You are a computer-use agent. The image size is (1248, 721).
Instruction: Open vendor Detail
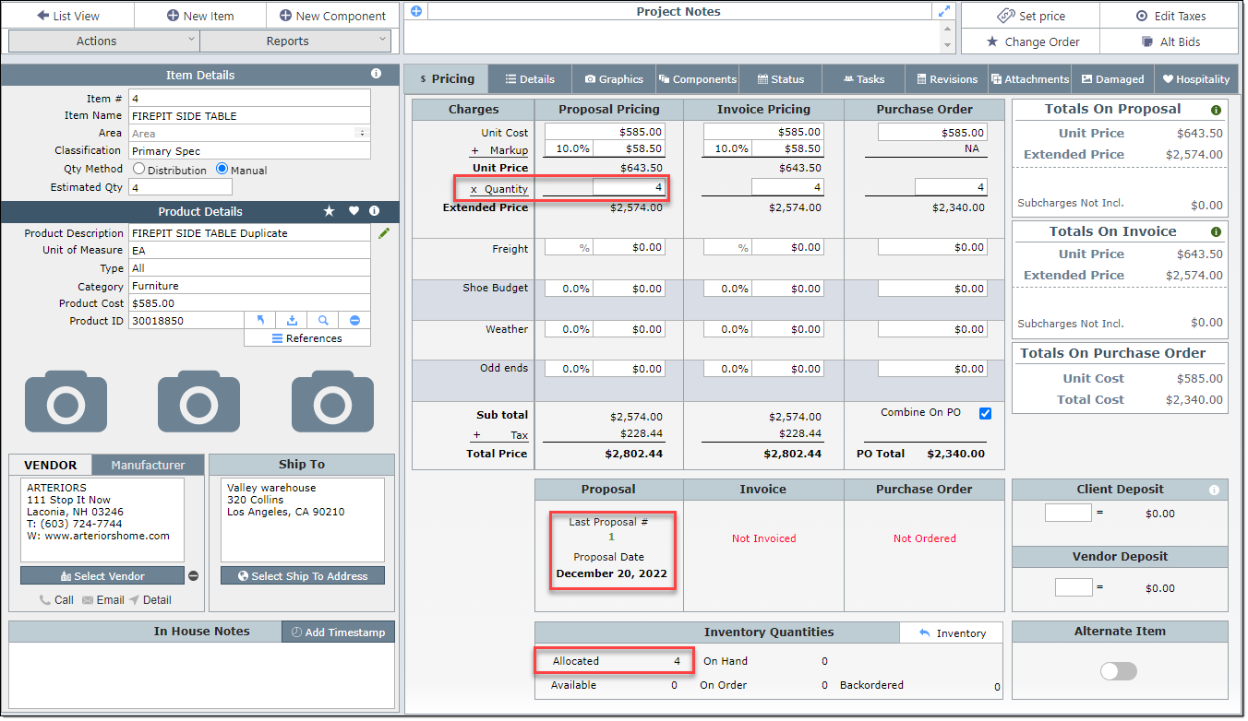click(x=150, y=599)
